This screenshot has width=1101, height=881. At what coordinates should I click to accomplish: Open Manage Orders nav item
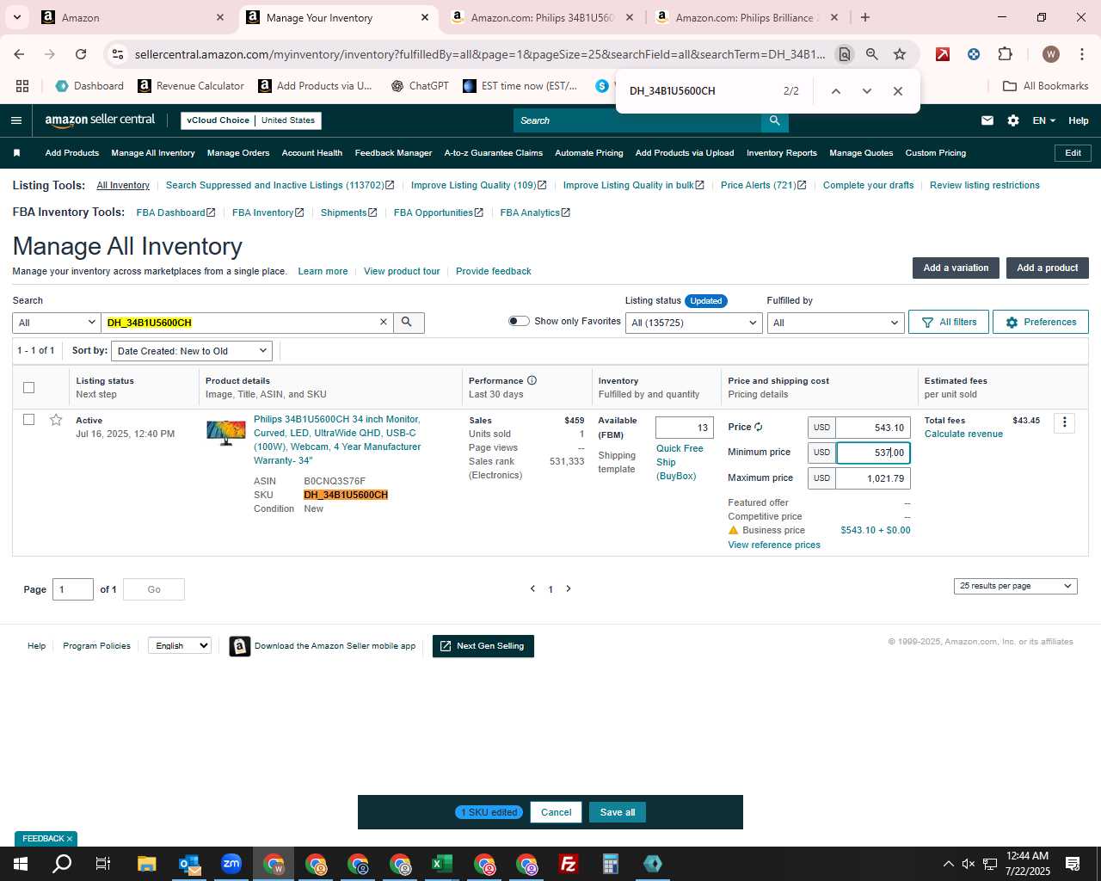coord(238,153)
